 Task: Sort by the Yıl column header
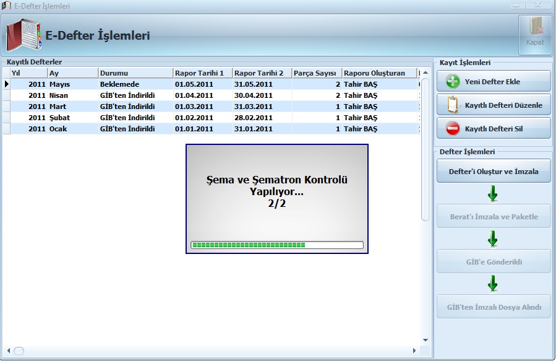29,73
